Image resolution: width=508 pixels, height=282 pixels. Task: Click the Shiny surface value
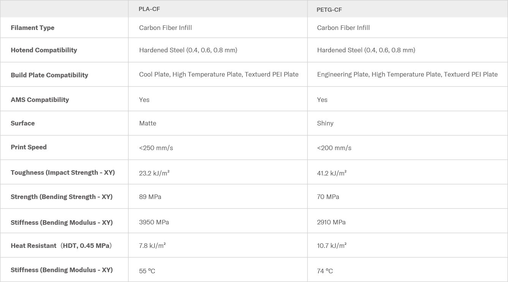[325, 123]
